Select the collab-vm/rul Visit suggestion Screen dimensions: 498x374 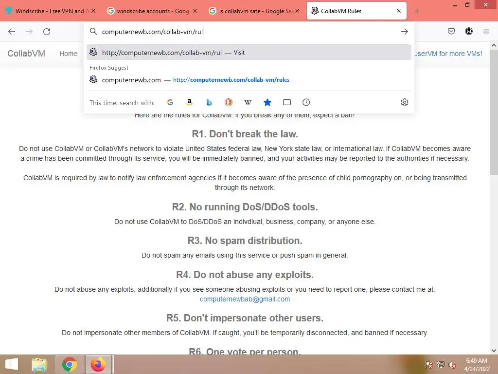(x=249, y=53)
